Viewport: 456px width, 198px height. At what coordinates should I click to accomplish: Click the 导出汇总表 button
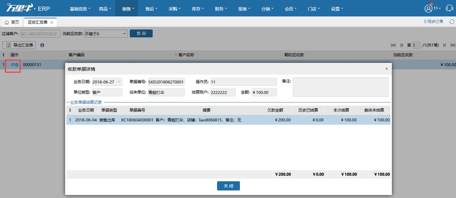click(x=19, y=45)
